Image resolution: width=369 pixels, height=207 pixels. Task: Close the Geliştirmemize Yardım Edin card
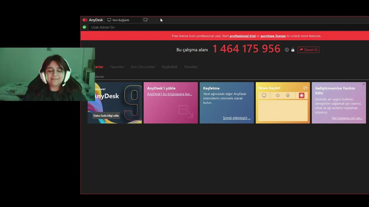click(364, 85)
